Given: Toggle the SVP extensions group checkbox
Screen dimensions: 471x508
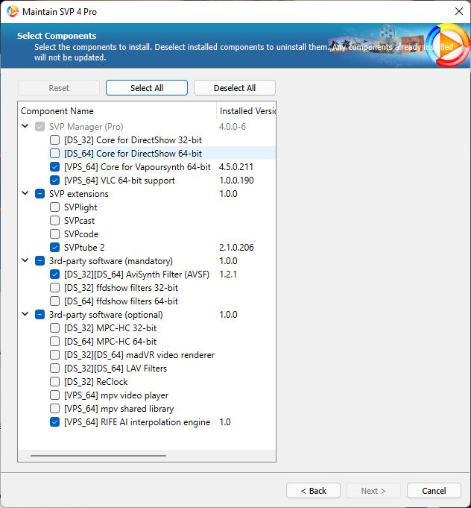Looking at the screenshot, I should coord(39,194).
